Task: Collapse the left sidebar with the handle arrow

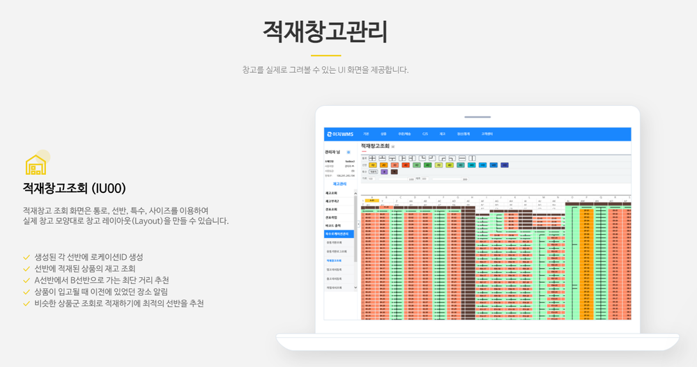Action: coord(358,224)
